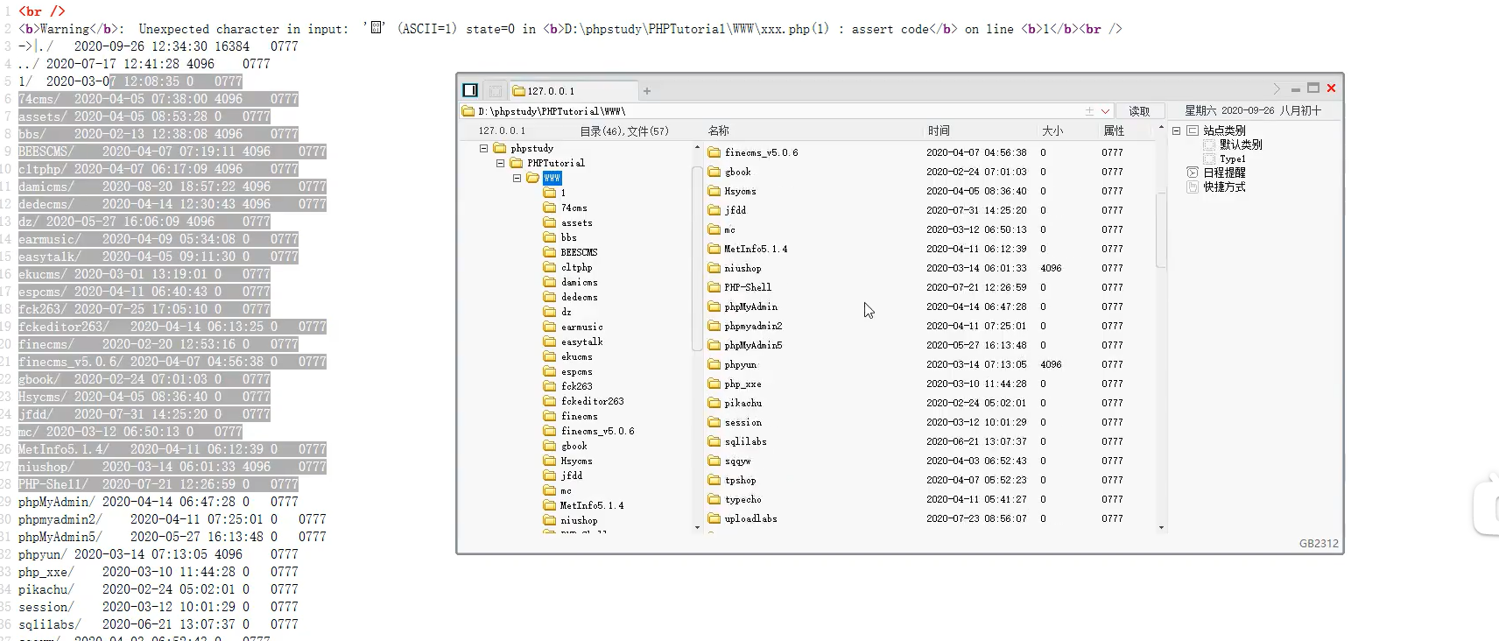Click the file list scroll-up arrow
This screenshot has width=1499, height=641.
point(1161,128)
